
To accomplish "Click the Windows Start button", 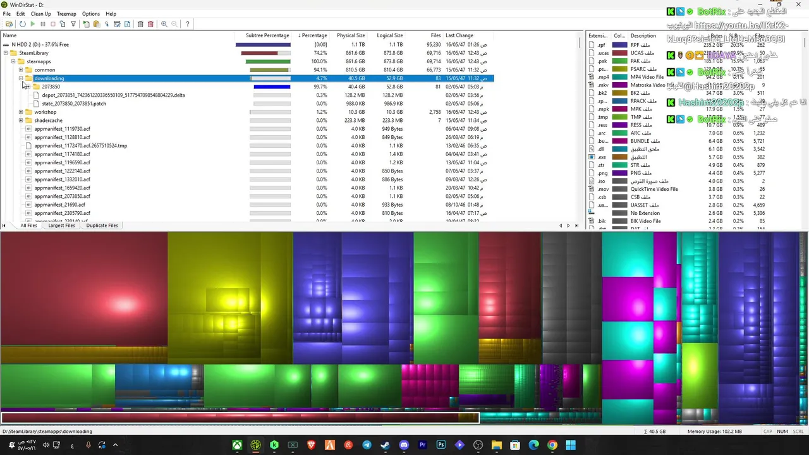I will click(x=571, y=445).
